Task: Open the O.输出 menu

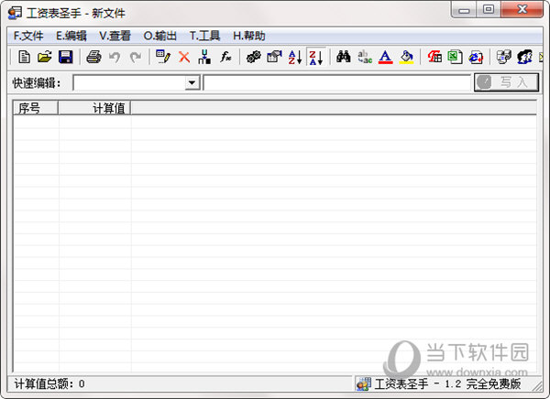Action: click(x=159, y=36)
